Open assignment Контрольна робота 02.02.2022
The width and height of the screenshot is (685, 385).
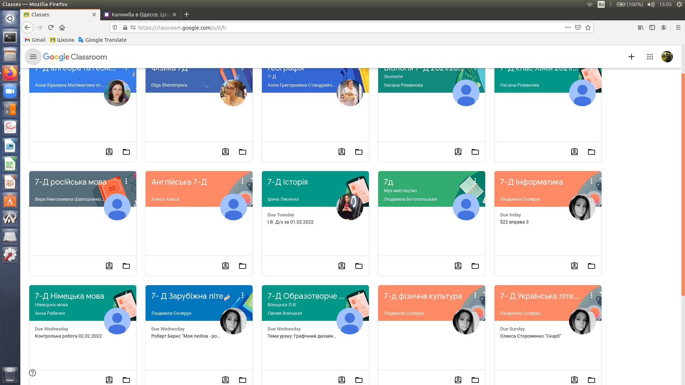click(x=68, y=336)
